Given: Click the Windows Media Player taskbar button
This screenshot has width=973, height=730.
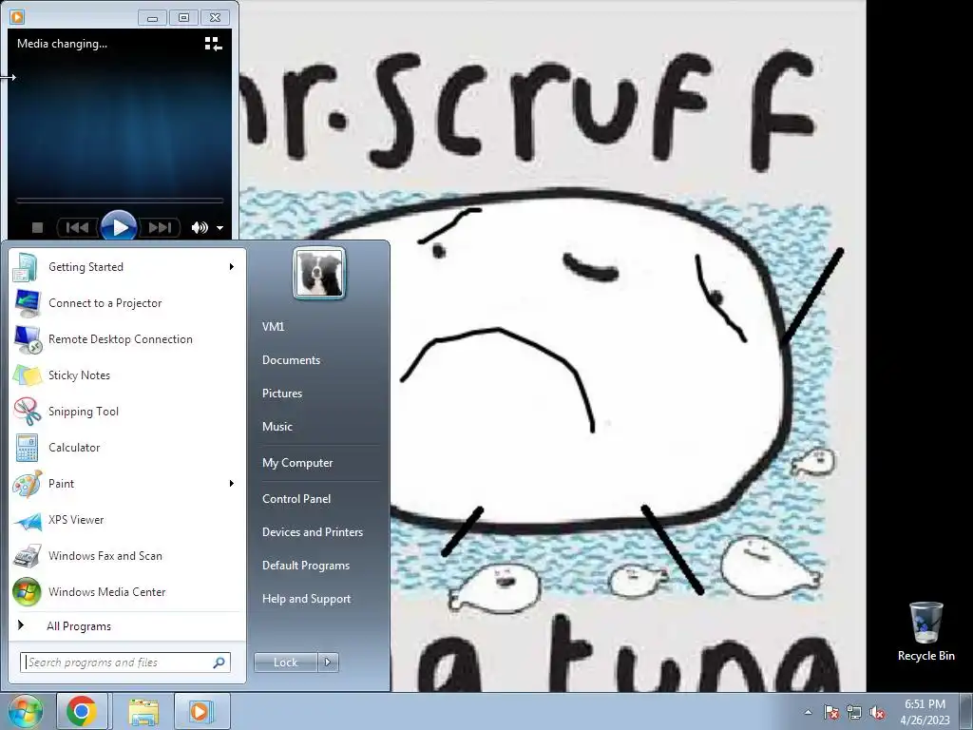Looking at the screenshot, I should [x=201, y=711].
